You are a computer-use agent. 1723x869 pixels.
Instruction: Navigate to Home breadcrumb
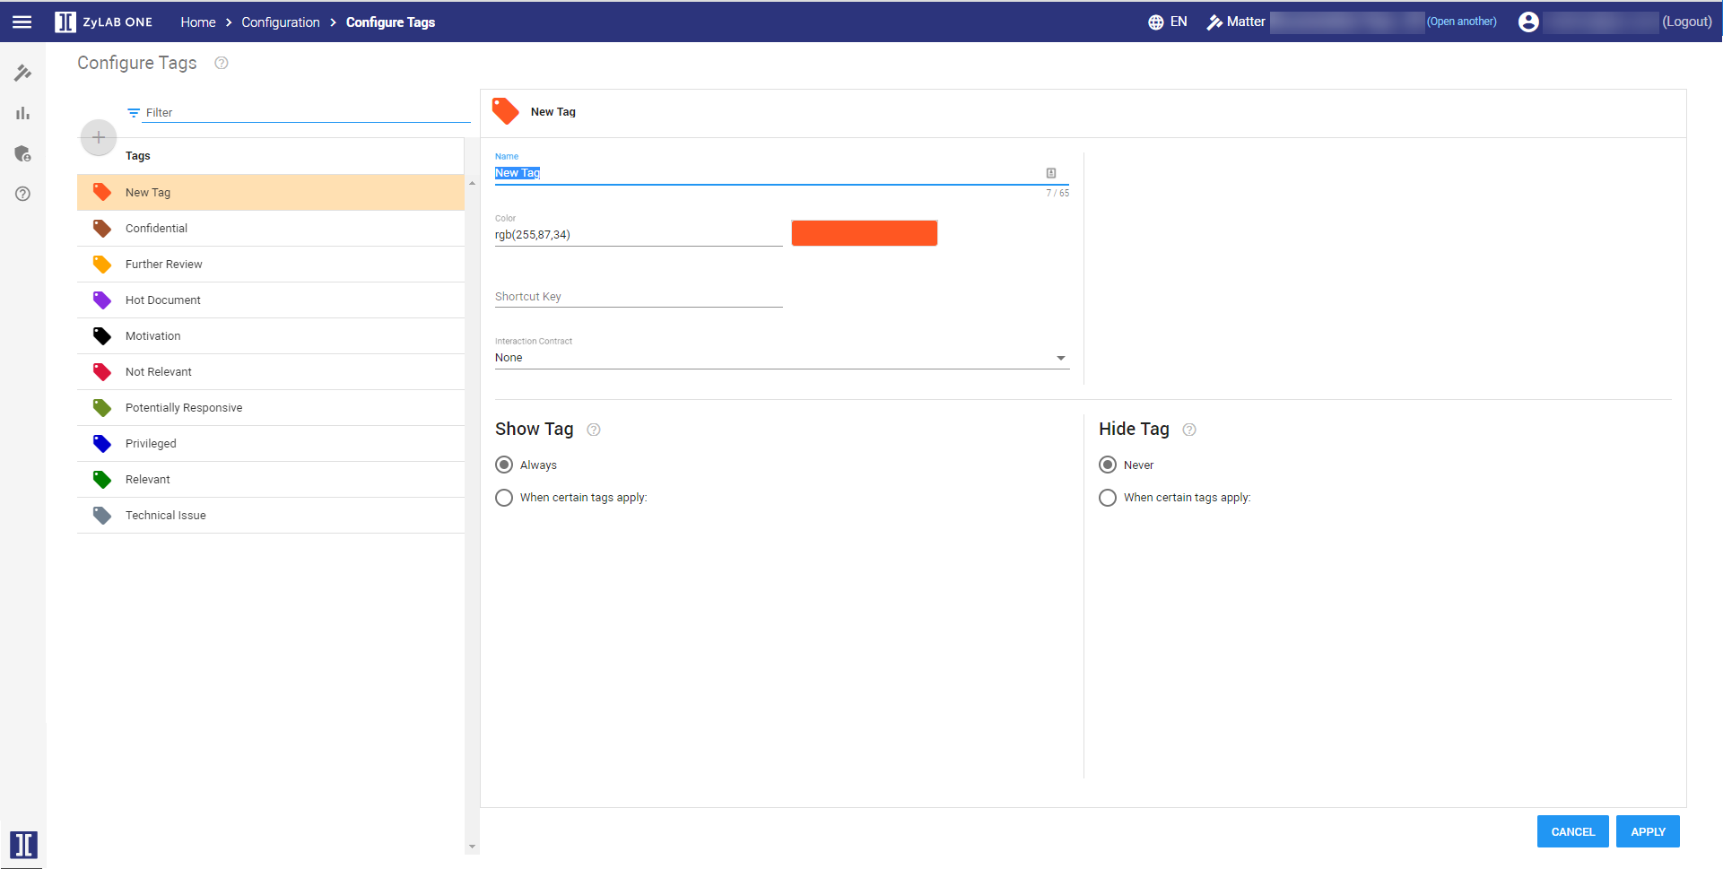click(x=197, y=22)
